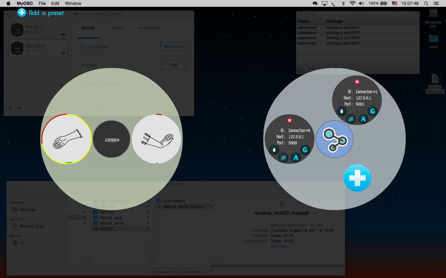The image size is (446, 278).
Task: Toggle the hand pose icon on Connection #1
Action: tap(342, 111)
